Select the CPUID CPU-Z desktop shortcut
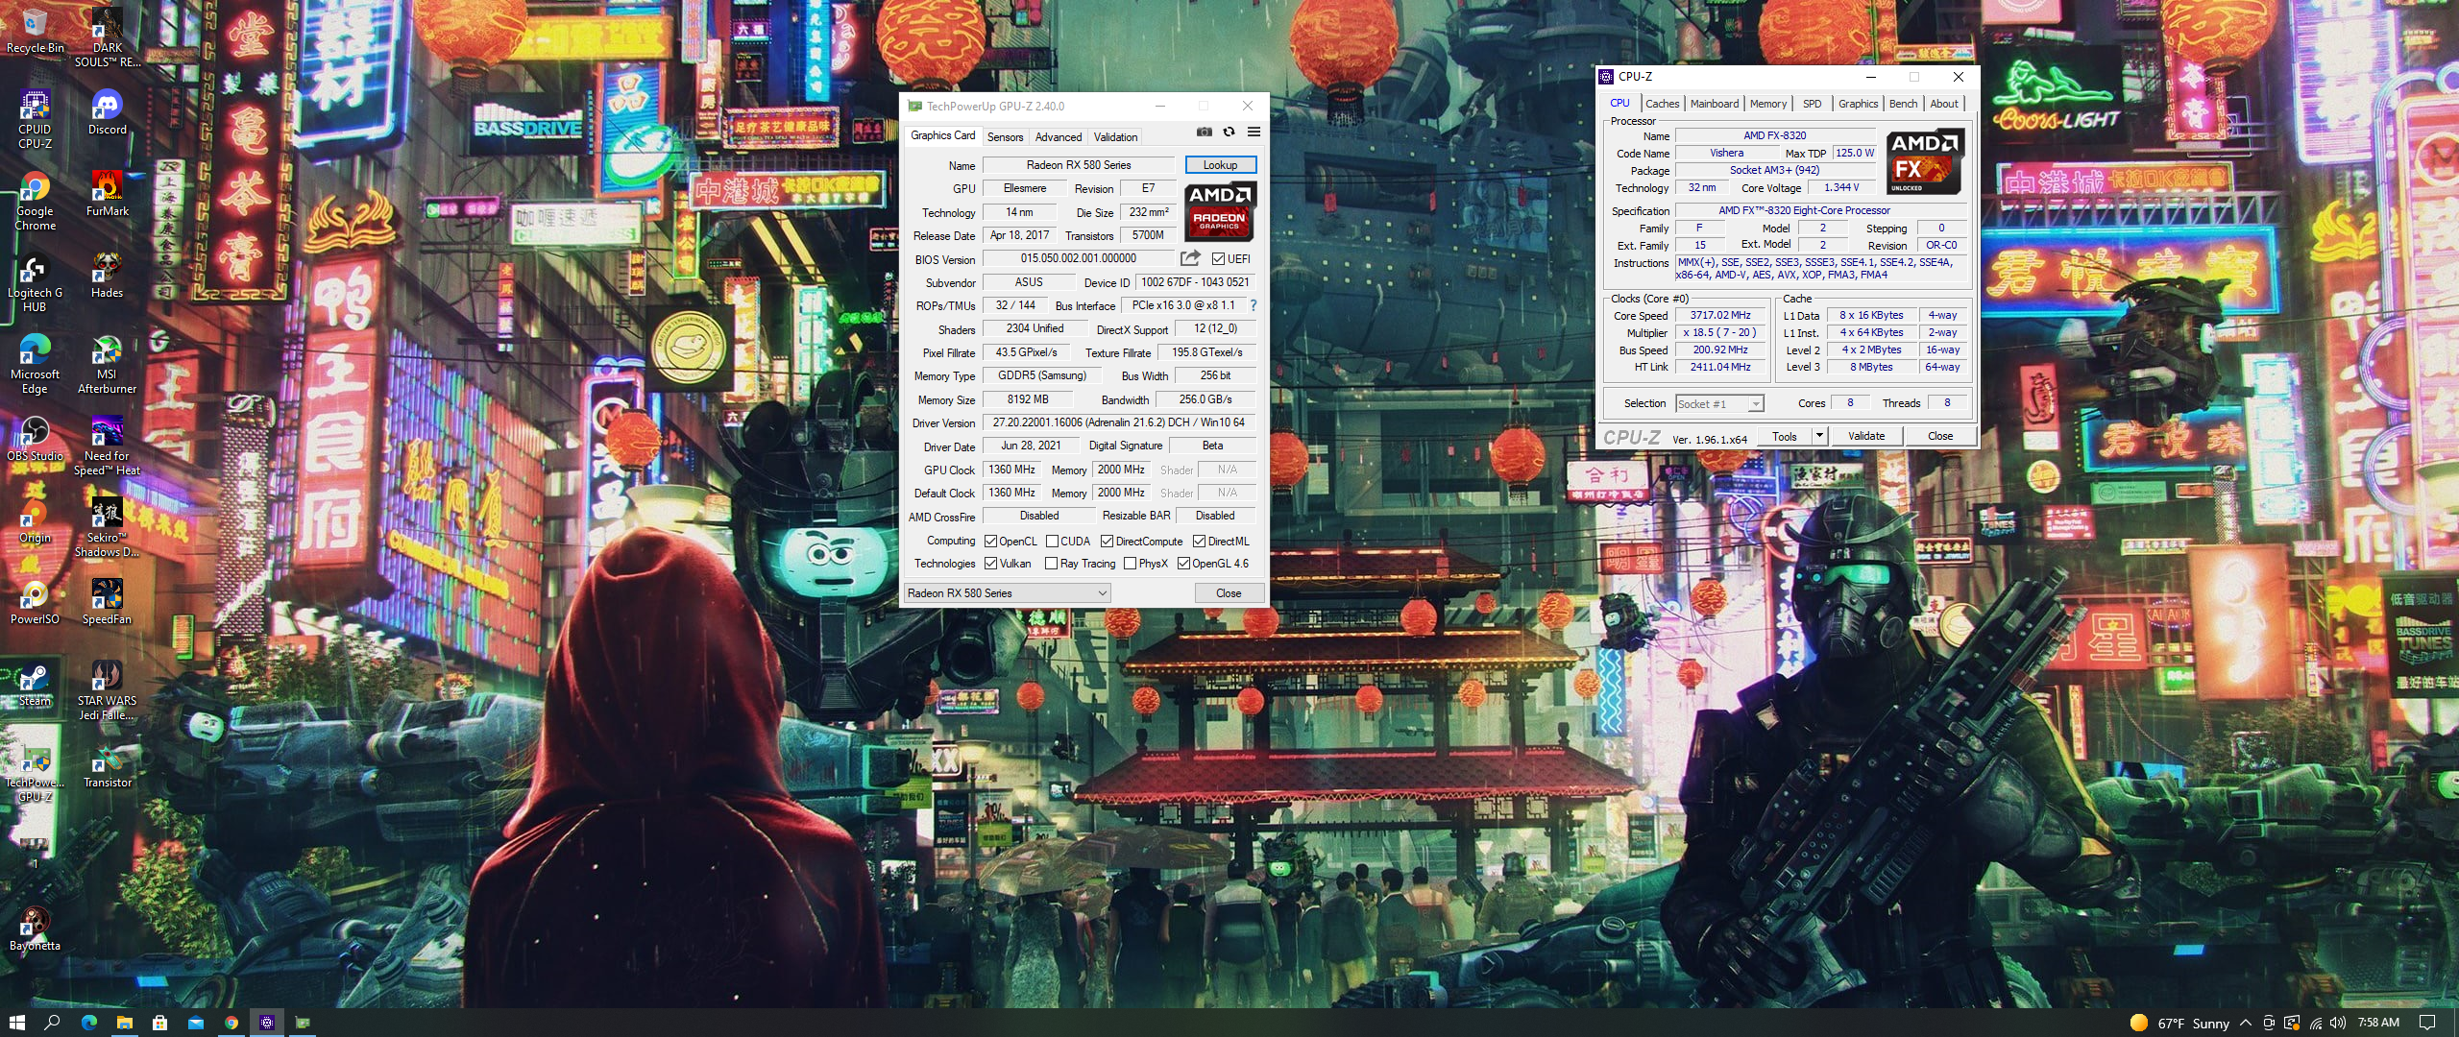 36,120
